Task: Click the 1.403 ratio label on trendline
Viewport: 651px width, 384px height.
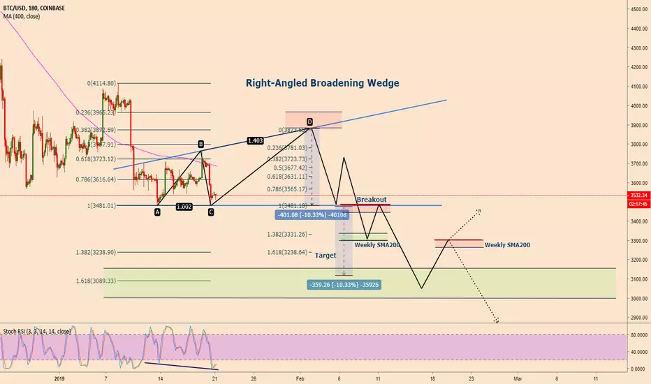Action: 256,141
